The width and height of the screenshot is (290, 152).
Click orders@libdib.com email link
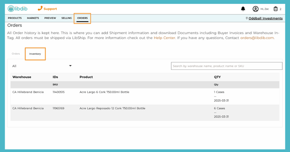pos(257,38)
